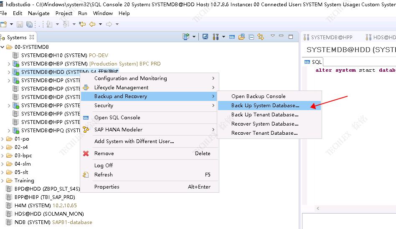Viewport: 396px width, 229px height.
Task: Click Collapse All icon in Systems panel
Action: (x=251, y=37)
